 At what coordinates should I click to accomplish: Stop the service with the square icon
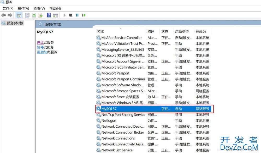click(x=71, y=15)
